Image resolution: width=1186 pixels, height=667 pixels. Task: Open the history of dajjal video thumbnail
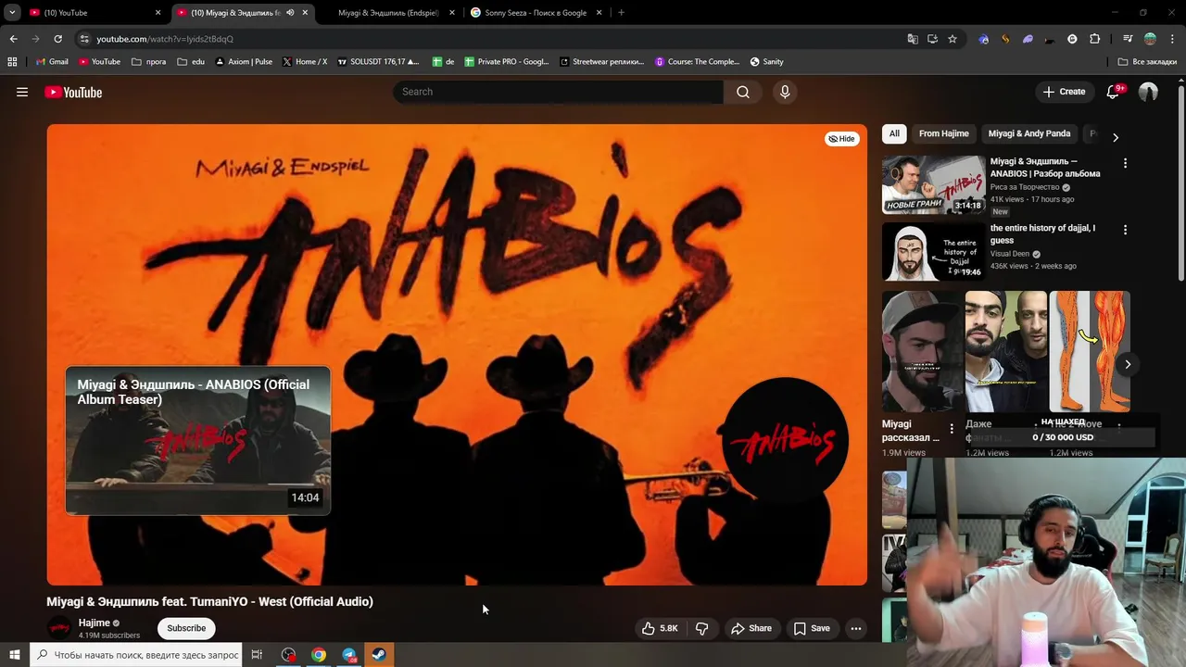coord(933,251)
